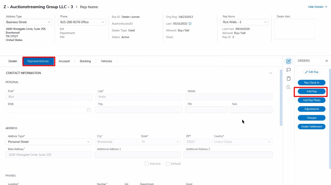
Task: Click Hide Details link
Action: click(x=317, y=7)
